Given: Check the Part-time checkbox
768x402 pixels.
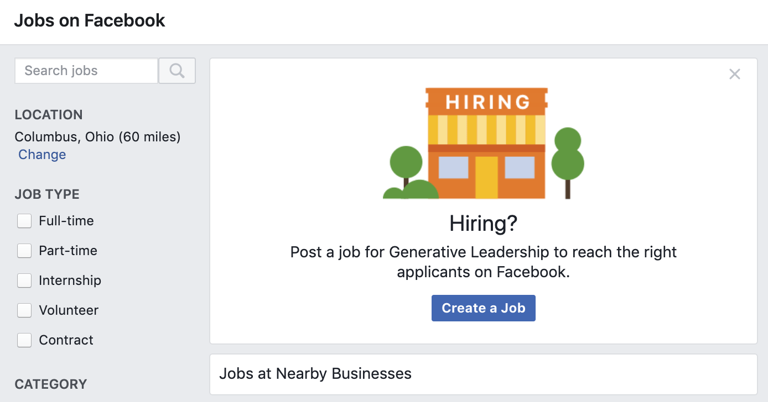Looking at the screenshot, I should pyautogui.click(x=24, y=250).
